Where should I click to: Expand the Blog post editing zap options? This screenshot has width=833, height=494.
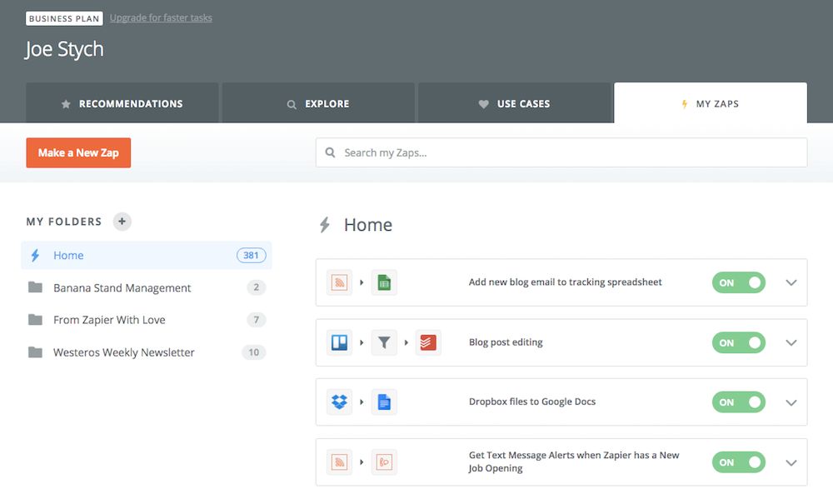pos(791,342)
